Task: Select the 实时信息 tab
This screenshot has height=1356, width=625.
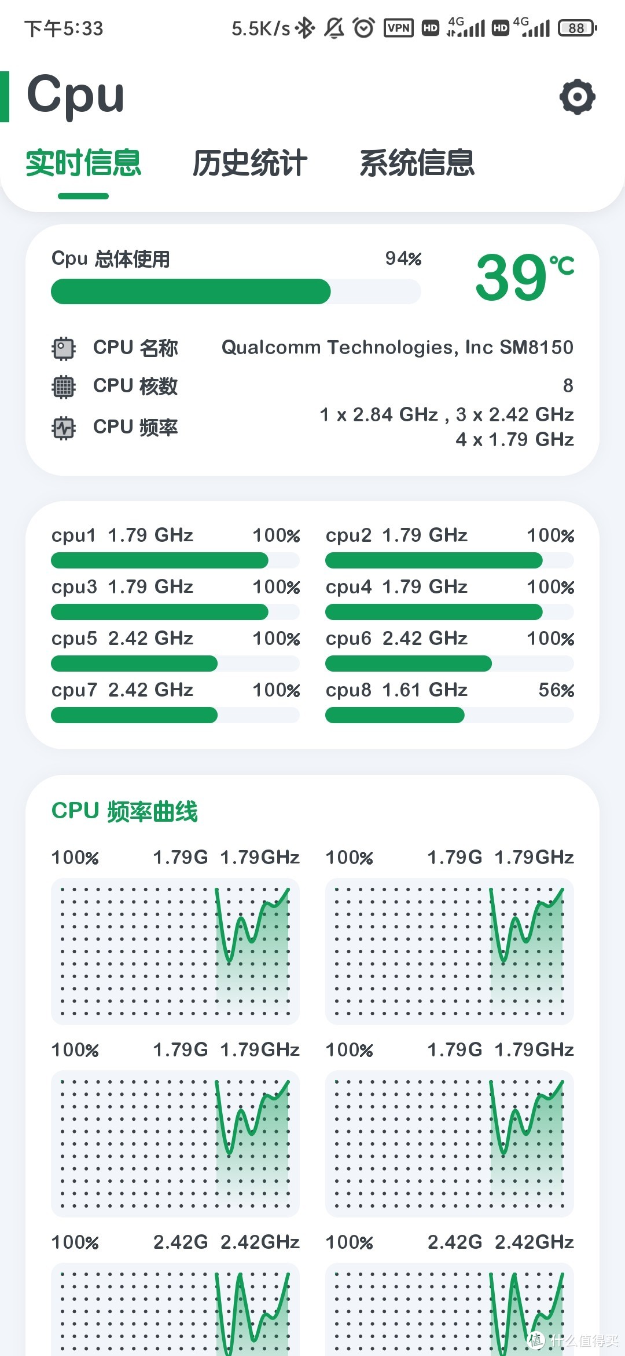Action: pos(83,163)
